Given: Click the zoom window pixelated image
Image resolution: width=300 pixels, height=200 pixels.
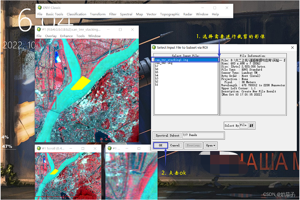Looking at the screenshot, I should [x=131, y=175].
